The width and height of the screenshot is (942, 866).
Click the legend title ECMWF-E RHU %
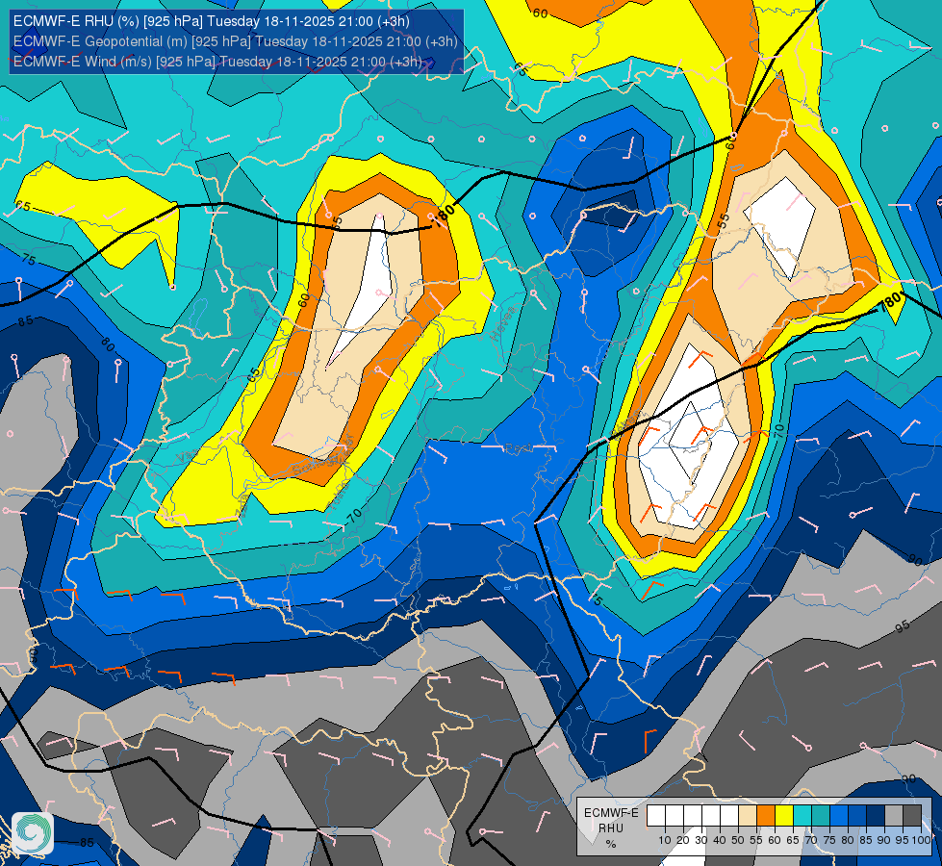point(611,828)
